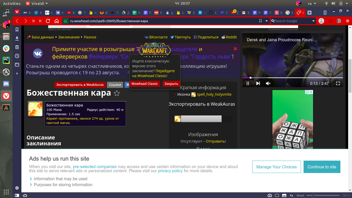Open the Vivaldi menu icon
The width and height of the screenshot is (352, 198).
coord(17,12)
